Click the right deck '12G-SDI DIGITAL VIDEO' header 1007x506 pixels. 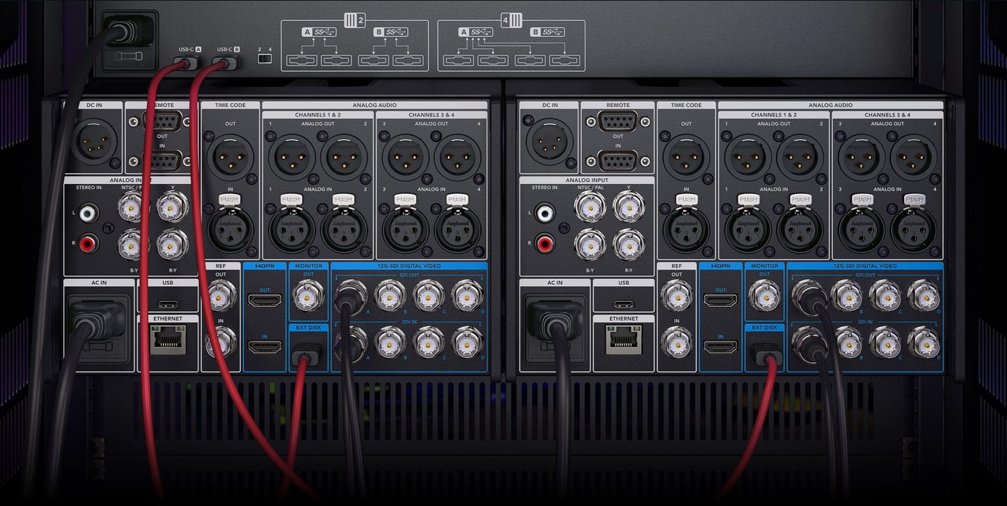click(865, 266)
